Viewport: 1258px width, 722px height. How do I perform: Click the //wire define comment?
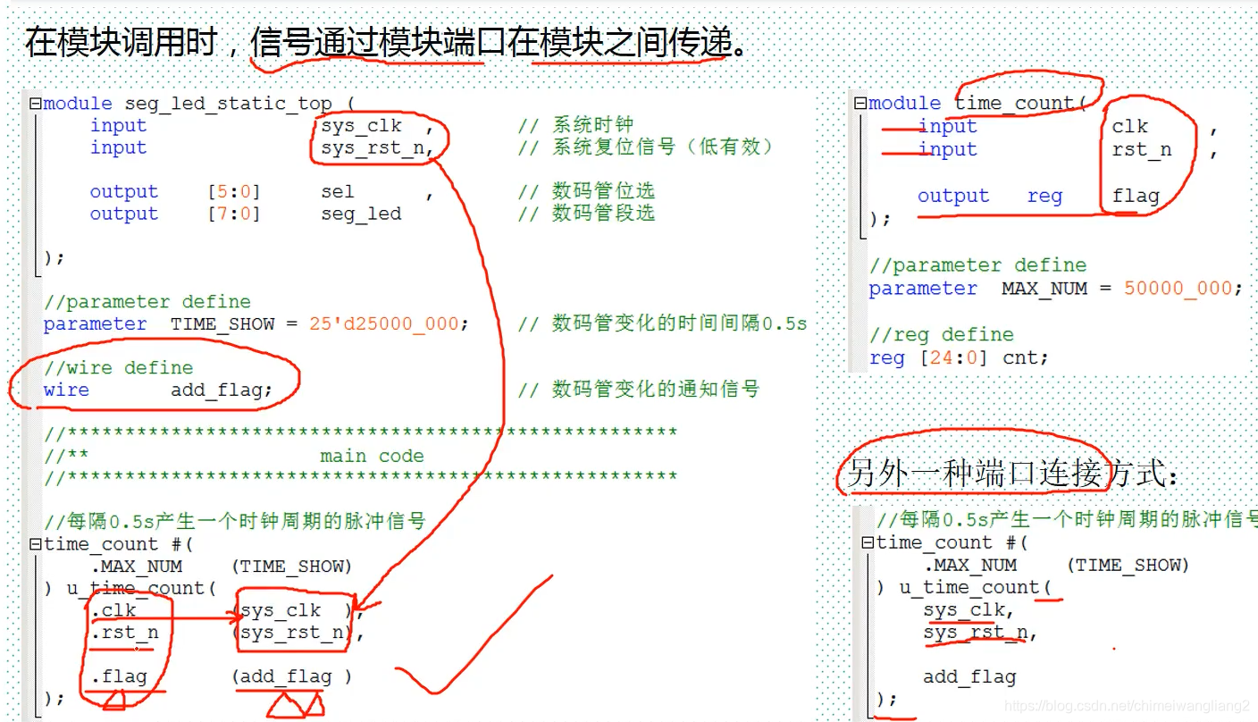click(x=119, y=368)
